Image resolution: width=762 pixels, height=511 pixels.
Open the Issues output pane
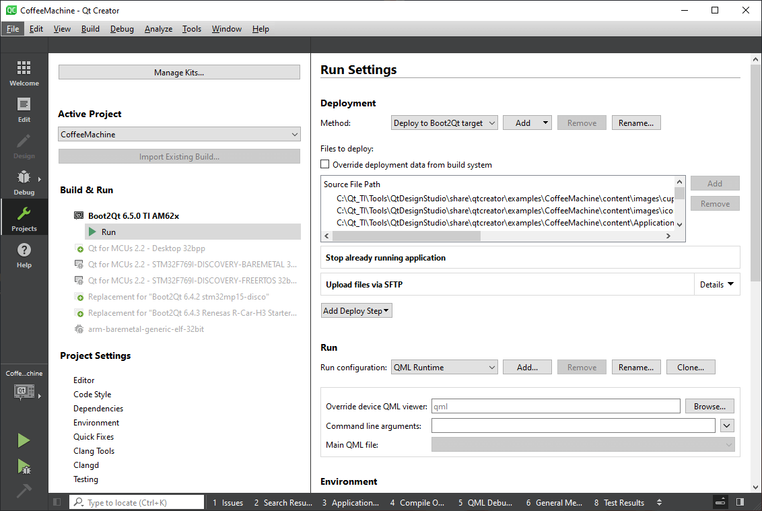point(228,503)
